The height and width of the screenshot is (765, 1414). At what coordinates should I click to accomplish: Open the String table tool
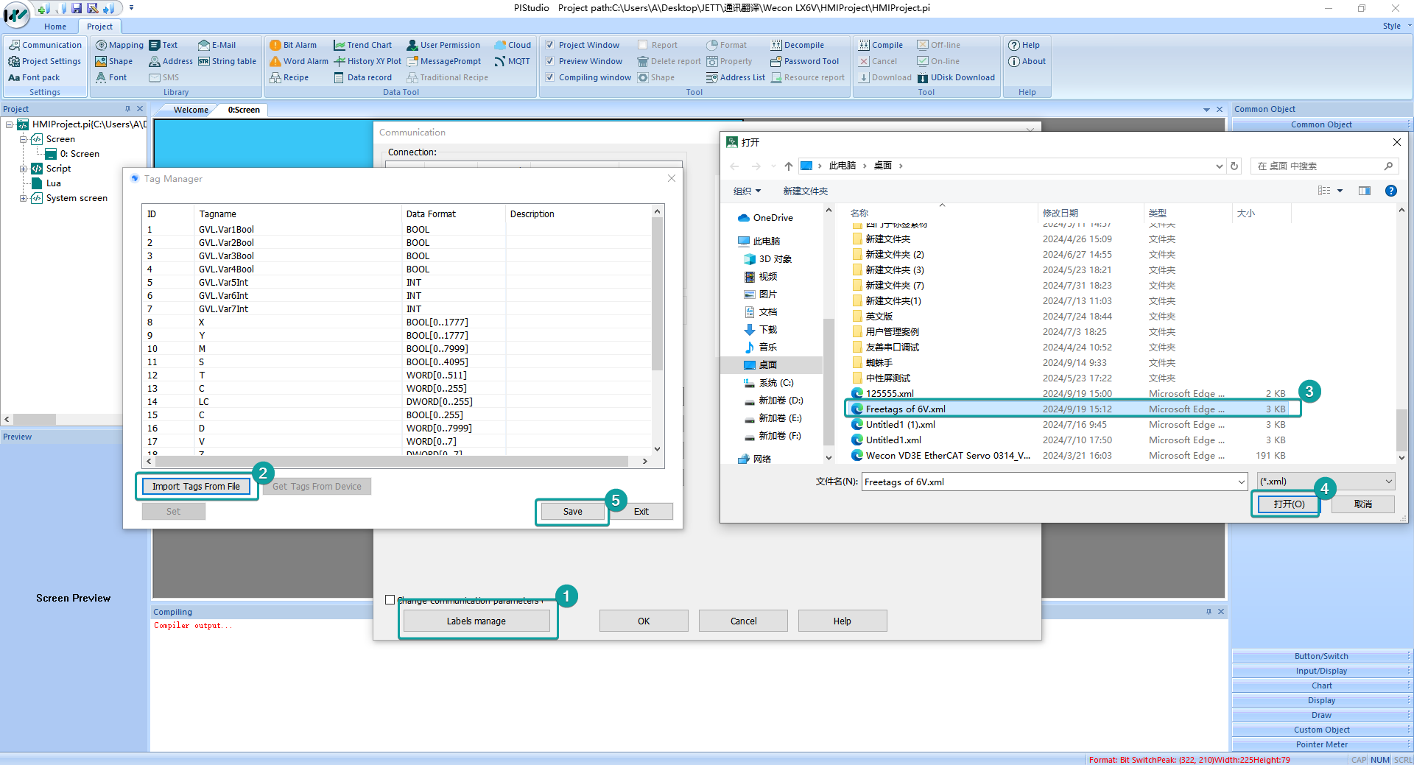click(227, 61)
